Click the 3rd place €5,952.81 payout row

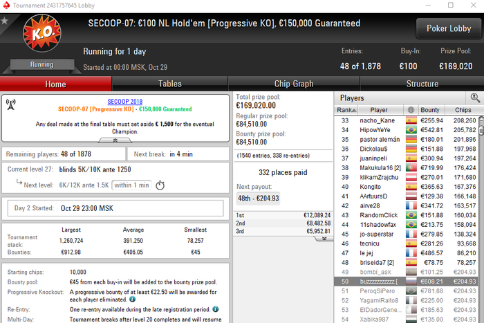(x=283, y=231)
